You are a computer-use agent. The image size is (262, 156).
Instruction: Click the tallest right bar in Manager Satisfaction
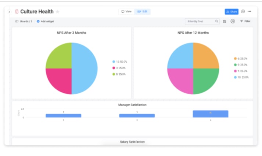211,114
